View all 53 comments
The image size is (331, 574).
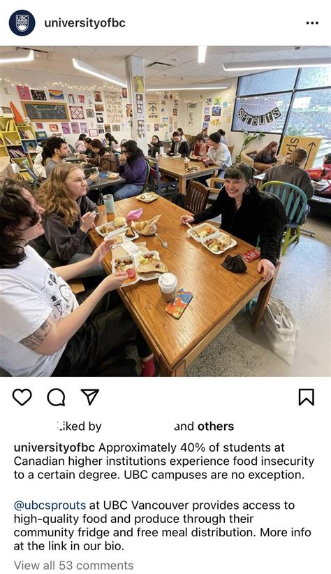(73, 565)
